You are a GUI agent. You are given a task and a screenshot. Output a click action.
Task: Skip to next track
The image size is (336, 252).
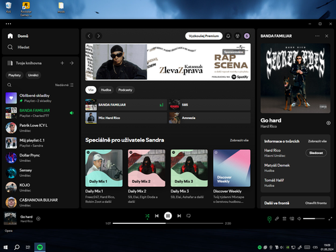click(179, 216)
